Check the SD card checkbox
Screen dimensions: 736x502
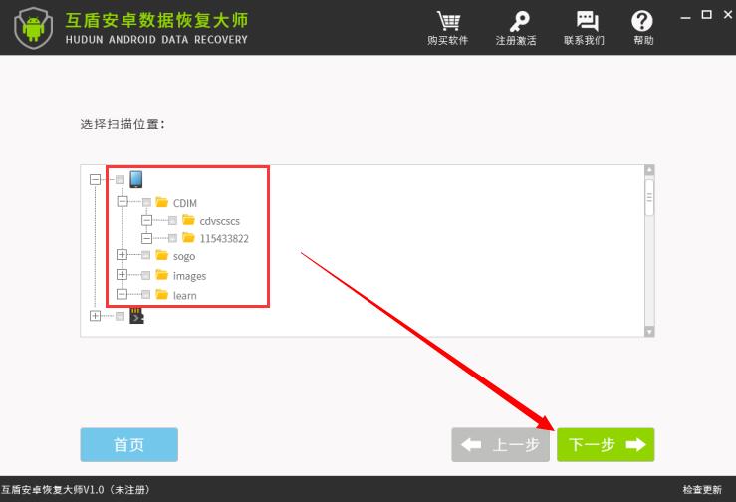coord(121,316)
